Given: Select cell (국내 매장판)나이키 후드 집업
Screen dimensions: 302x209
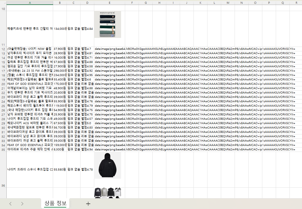Looking at the screenshot, I should pos(30,110).
